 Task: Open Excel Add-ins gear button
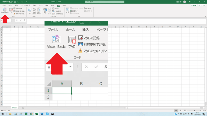34,11
